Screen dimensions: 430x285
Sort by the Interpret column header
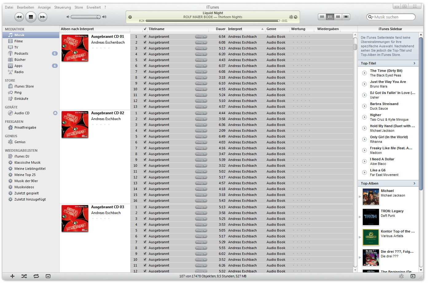[246, 29]
